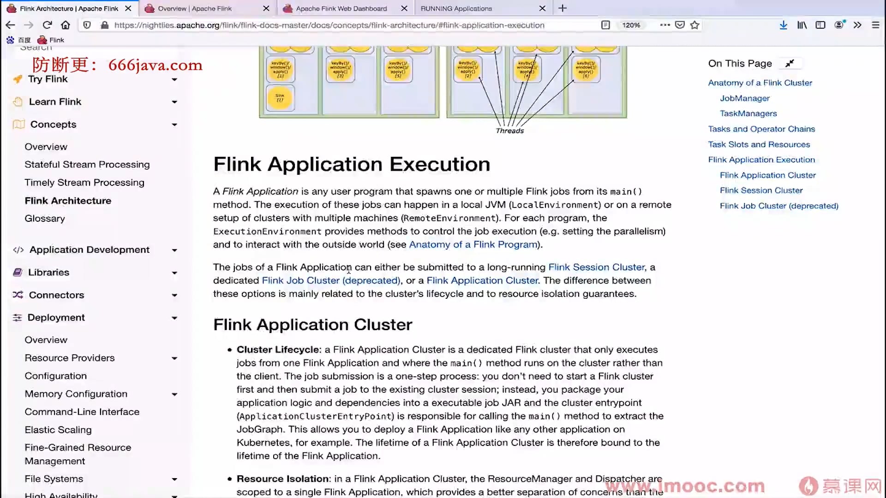Click the 120% zoom level control
This screenshot has width=886, height=498.
(x=631, y=25)
